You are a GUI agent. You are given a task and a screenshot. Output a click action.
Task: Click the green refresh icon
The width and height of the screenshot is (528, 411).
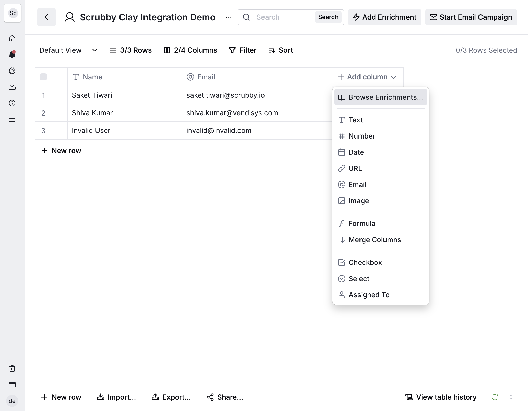click(495, 397)
